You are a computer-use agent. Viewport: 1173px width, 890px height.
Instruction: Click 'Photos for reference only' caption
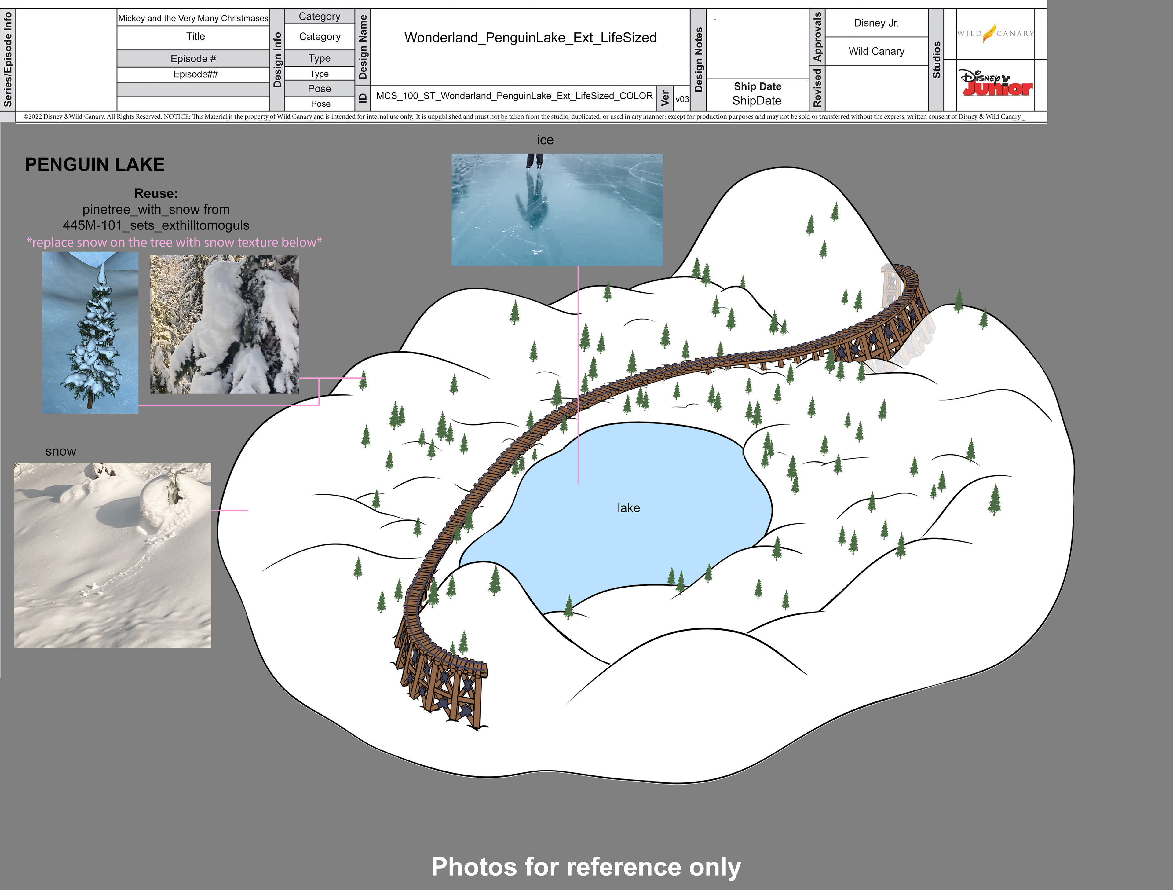tap(586, 867)
